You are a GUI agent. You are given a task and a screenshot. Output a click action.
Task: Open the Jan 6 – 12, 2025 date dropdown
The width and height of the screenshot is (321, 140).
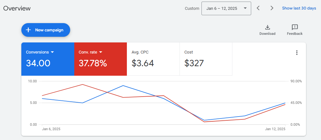(226, 9)
